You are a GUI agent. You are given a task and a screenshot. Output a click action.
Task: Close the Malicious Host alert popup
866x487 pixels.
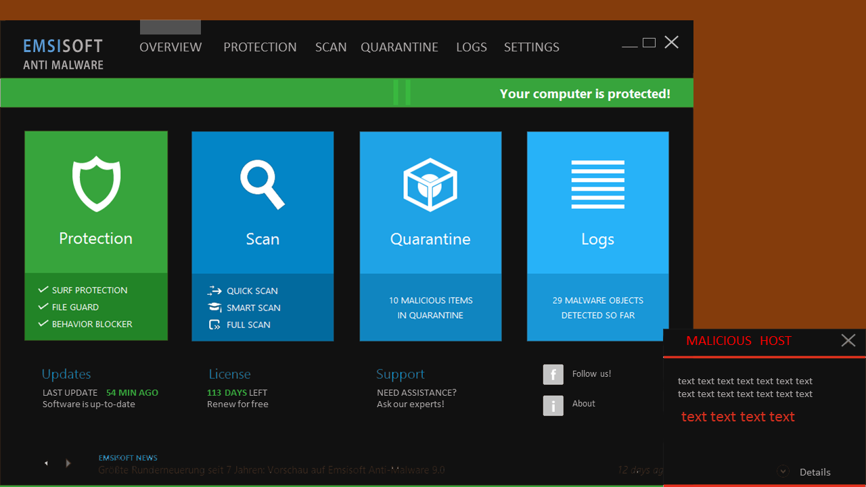pos(848,340)
